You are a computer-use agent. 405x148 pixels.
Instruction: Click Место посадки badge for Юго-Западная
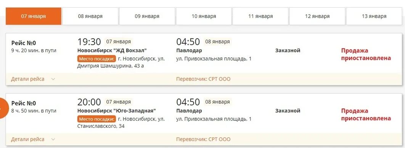tap(96, 119)
